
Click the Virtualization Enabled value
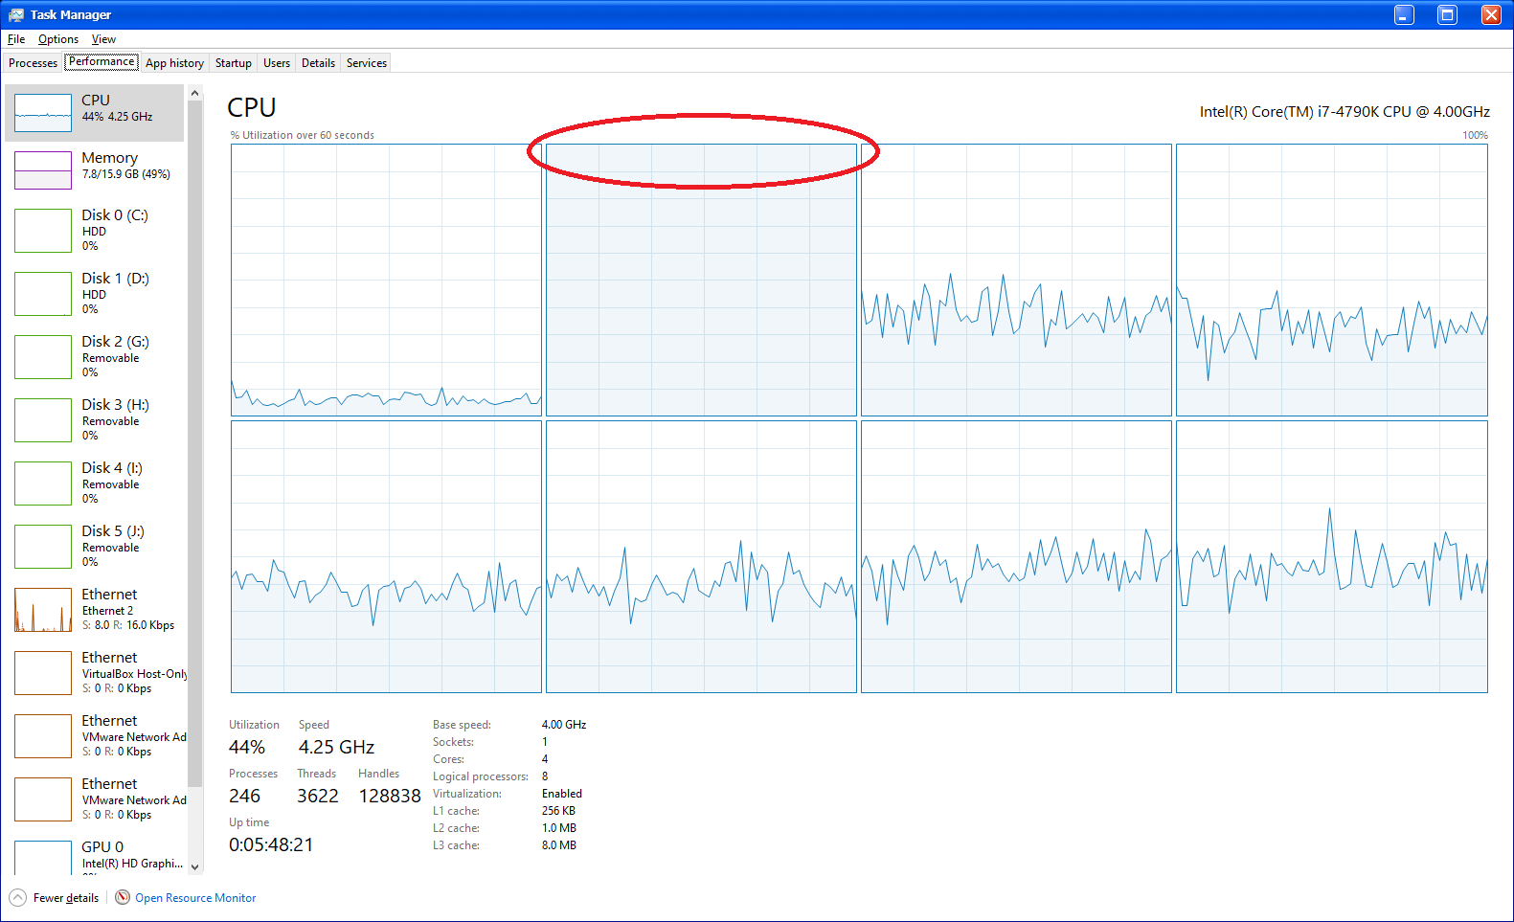[562, 794]
